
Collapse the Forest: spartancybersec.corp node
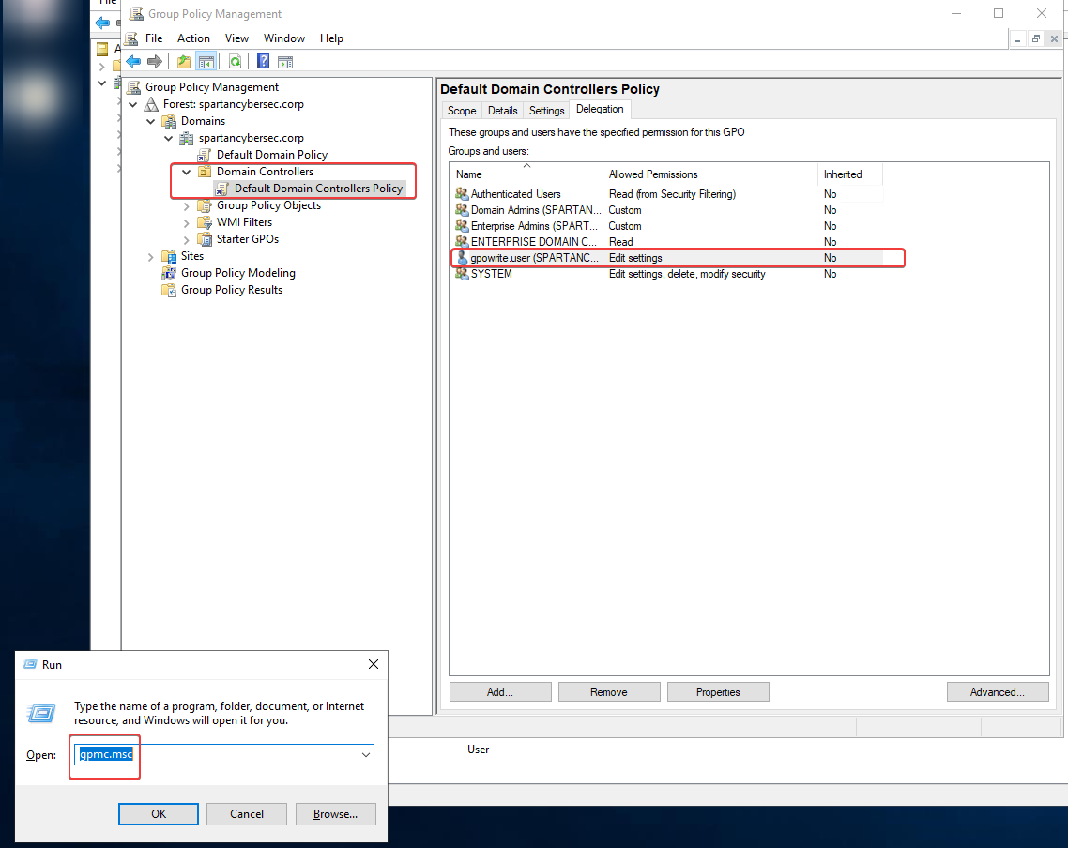(x=133, y=104)
